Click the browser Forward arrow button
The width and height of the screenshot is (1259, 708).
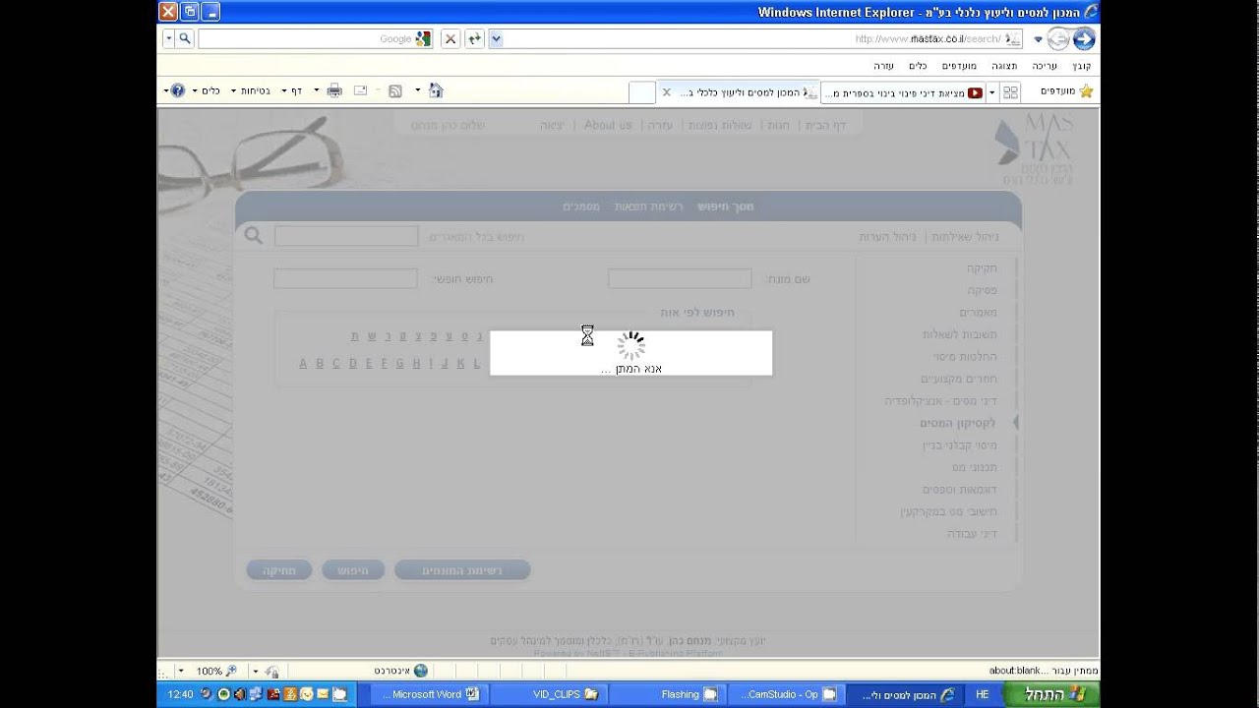point(1058,38)
